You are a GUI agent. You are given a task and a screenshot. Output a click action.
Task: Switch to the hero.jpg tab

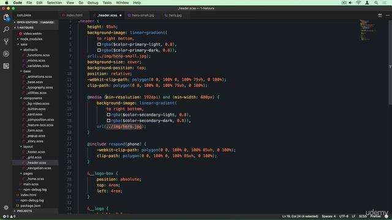point(175,15)
